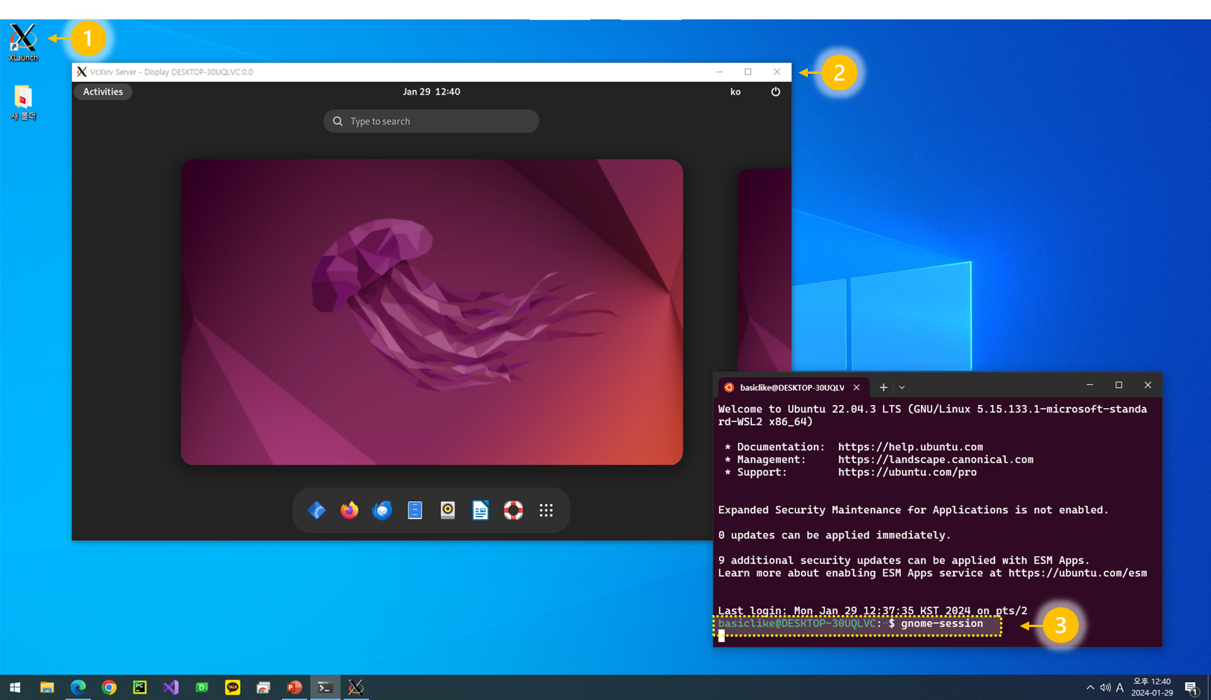The height and width of the screenshot is (700, 1211).
Task: Open KakaoTalk from the taskbar
Action: coord(233,687)
